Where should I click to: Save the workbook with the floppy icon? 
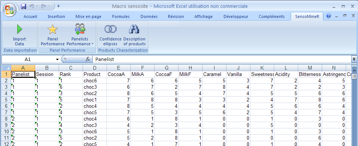[24, 6]
